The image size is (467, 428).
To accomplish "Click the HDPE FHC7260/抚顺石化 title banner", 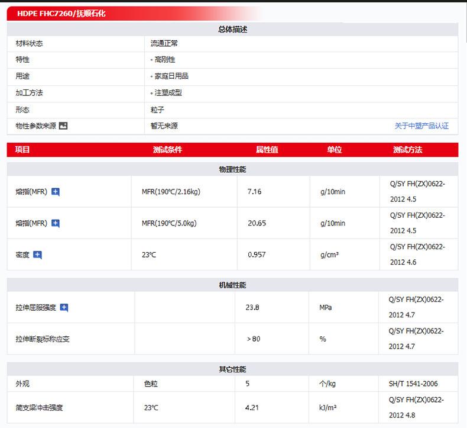I will (62, 13).
